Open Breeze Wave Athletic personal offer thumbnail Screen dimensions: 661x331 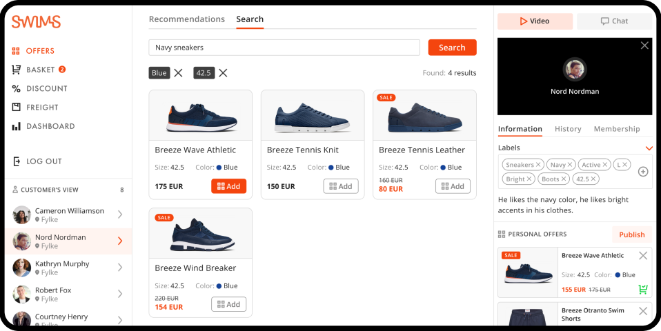pyautogui.click(x=529, y=272)
